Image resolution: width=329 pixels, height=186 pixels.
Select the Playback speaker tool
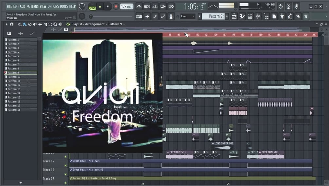[61, 24]
